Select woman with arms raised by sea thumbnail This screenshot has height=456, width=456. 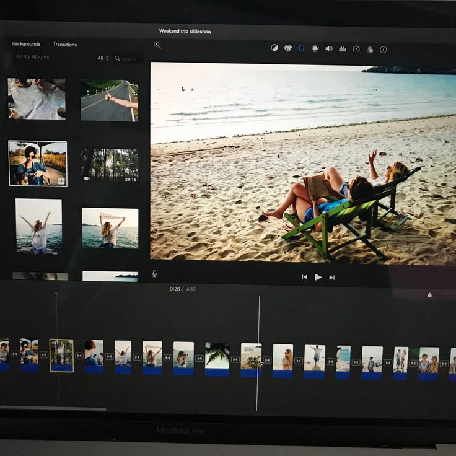tap(38, 227)
